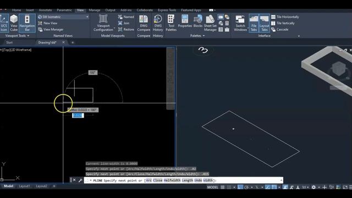
Task: Click the viewport label [Top][2D Wireframe]
Action: [16, 50]
